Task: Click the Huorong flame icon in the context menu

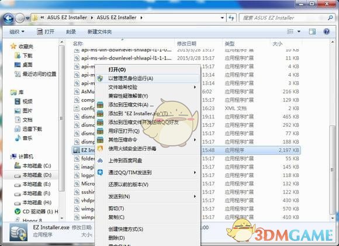Action: (100, 149)
